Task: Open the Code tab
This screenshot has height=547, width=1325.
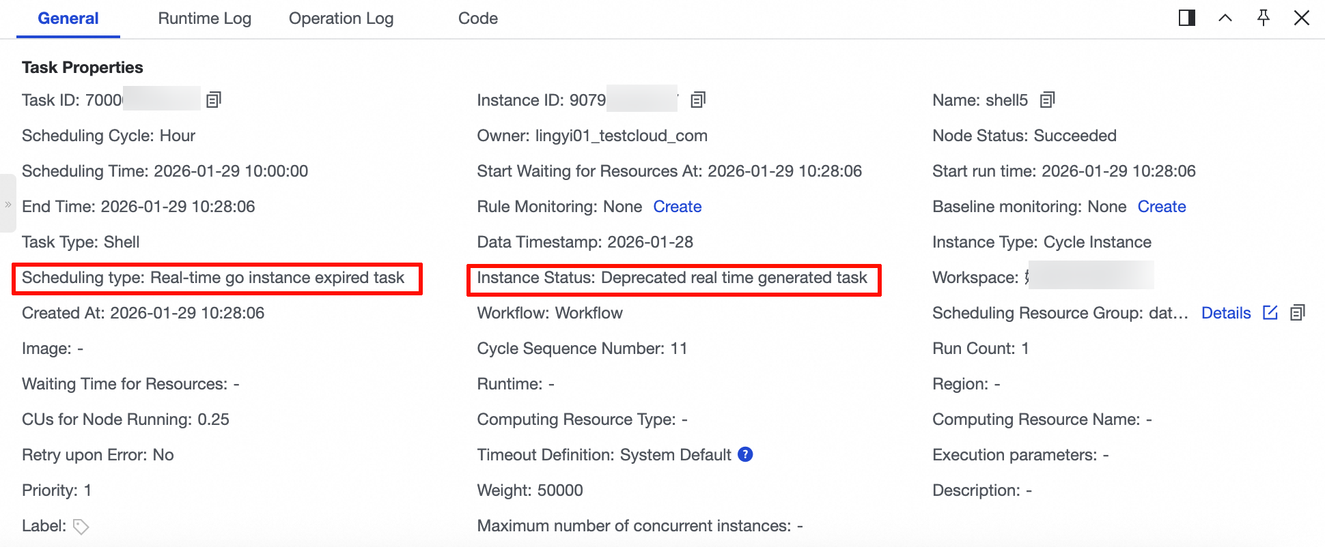Action: (x=478, y=18)
